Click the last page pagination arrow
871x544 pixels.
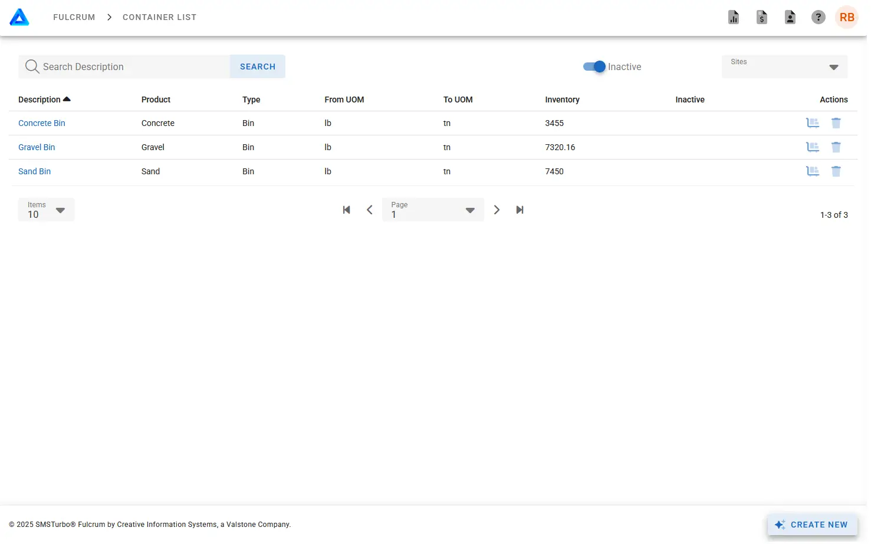coord(520,210)
